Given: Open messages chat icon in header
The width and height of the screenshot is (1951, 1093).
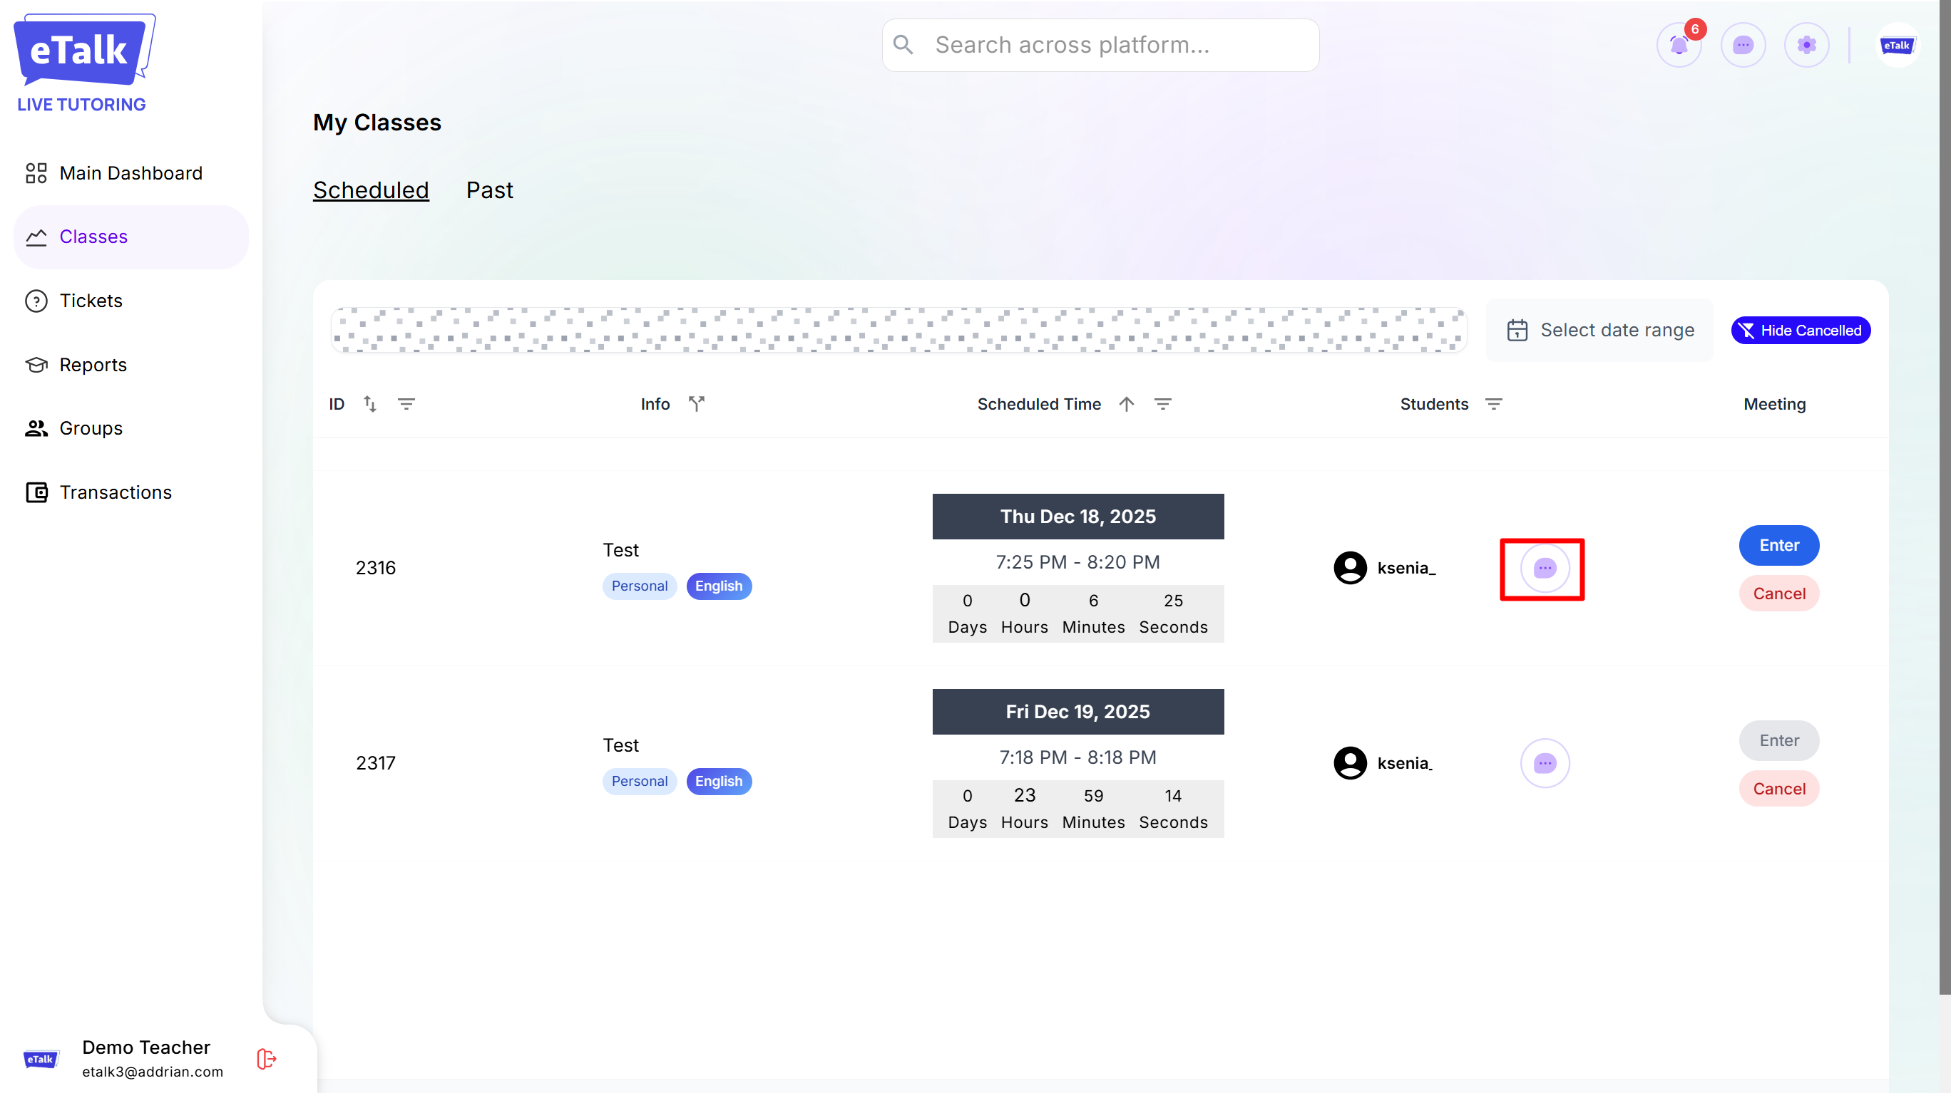Looking at the screenshot, I should tap(1743, 46).
